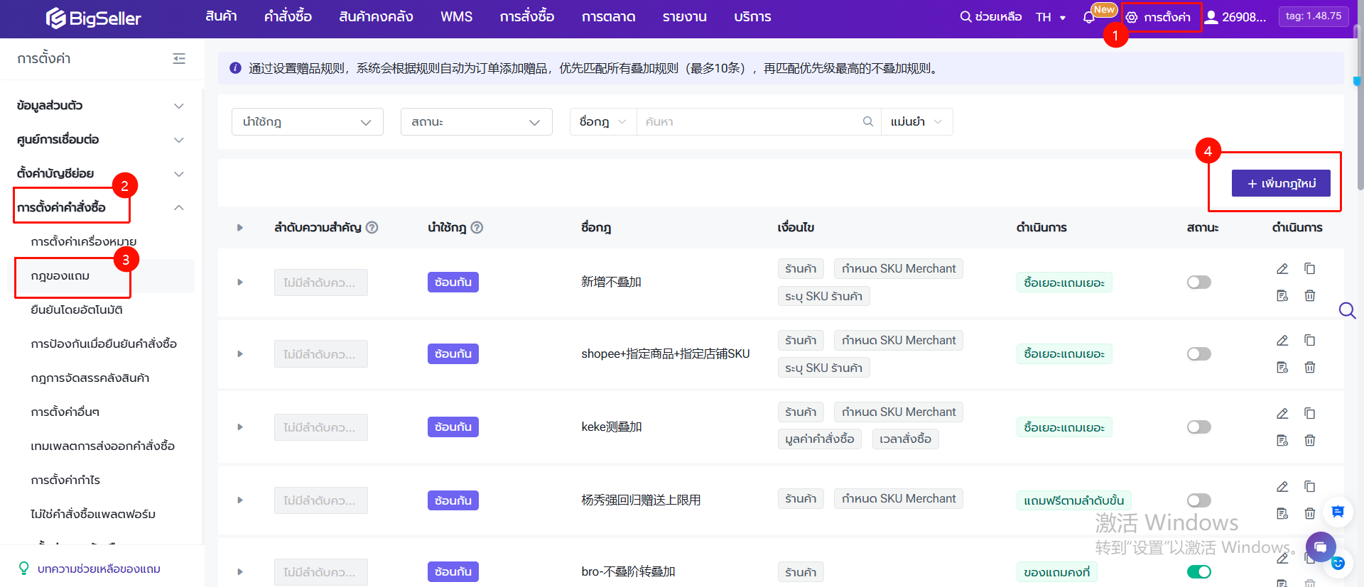Open the นำใช้กฎ filter dropdown

coord(307,122)
